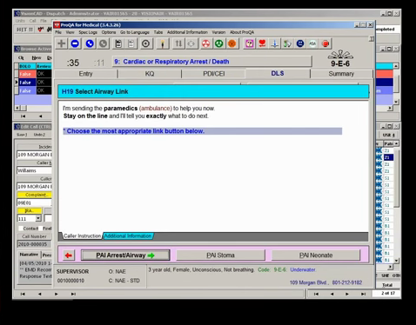Click the Call Number field 2010-000035

[x=34, y=244]
